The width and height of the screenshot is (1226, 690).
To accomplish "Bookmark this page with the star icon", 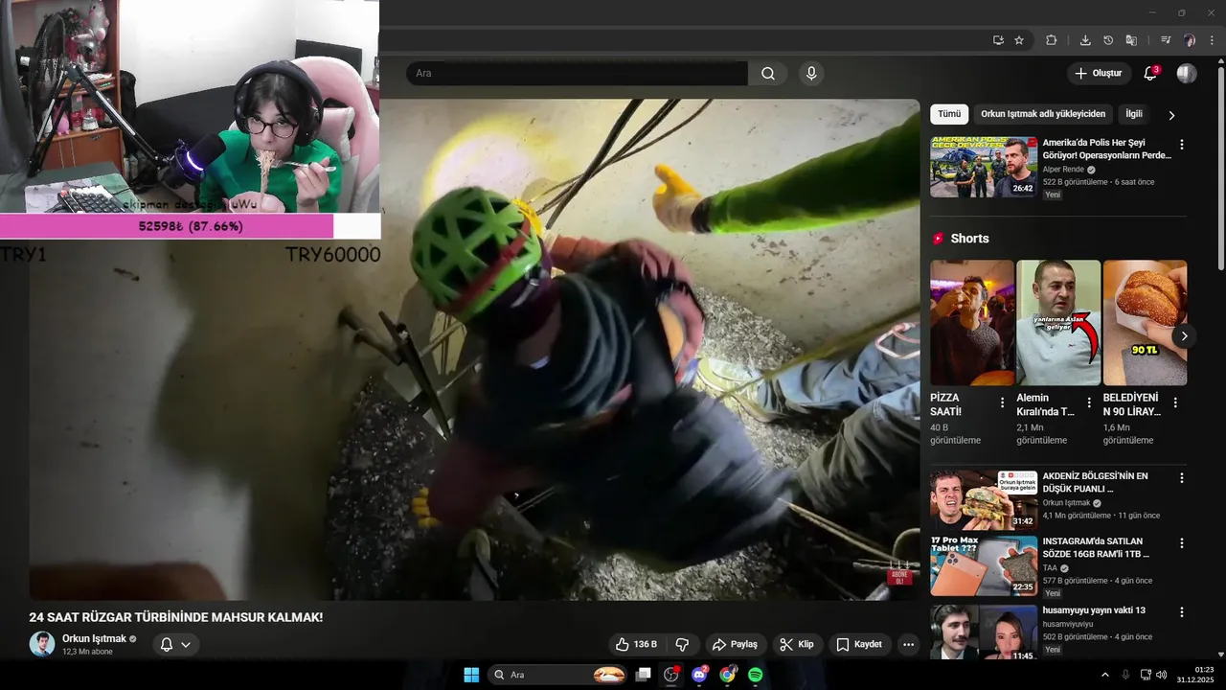I will point(1019,40).
